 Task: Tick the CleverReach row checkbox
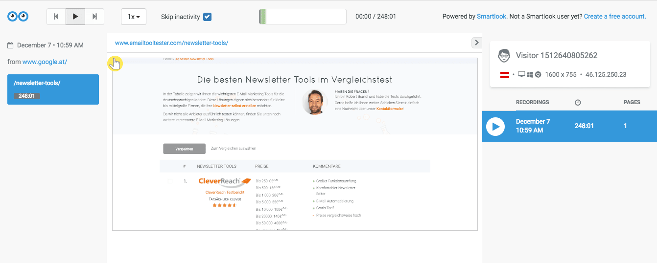click(170, 181)
